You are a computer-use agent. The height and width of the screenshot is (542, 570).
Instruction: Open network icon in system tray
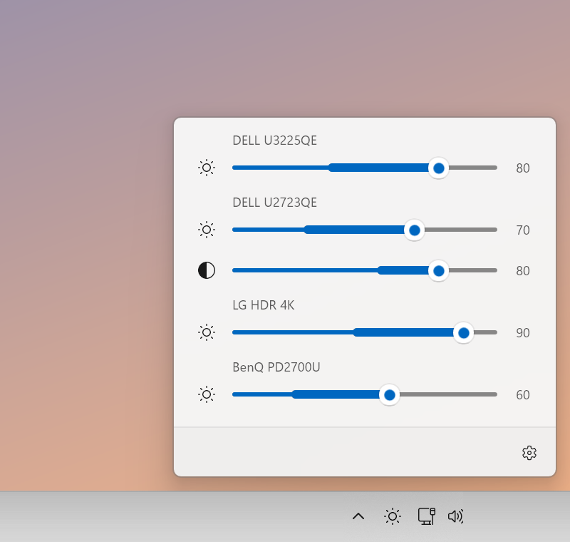coord(427,516)
